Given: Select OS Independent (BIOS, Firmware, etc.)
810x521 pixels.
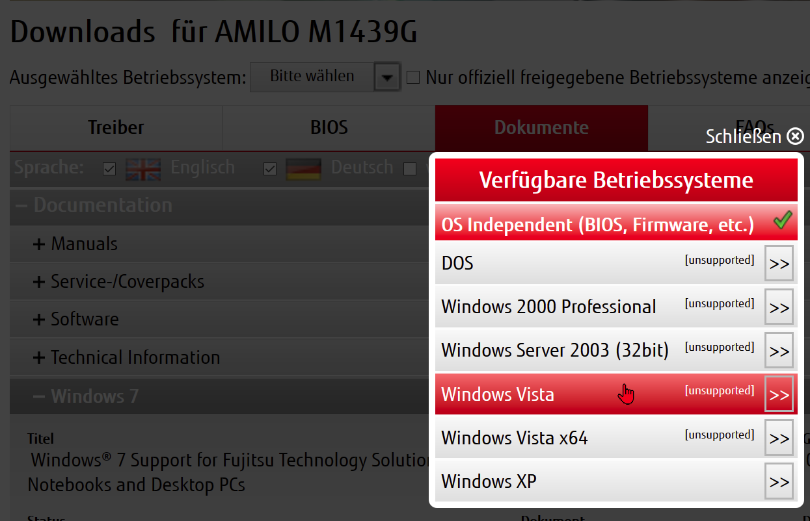Looking at the screenshot, I should (x=616, y=223).
